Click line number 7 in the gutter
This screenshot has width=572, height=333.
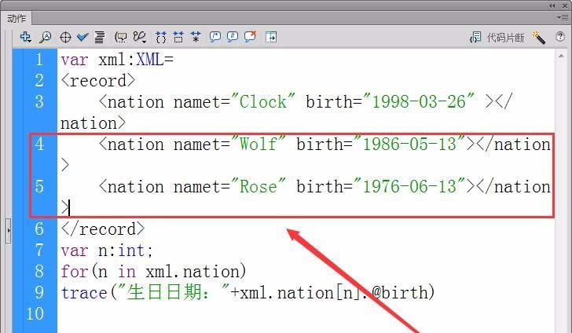coord(39,251)
